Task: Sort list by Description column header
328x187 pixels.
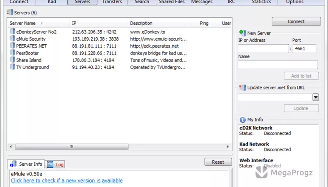Action: 159,23
